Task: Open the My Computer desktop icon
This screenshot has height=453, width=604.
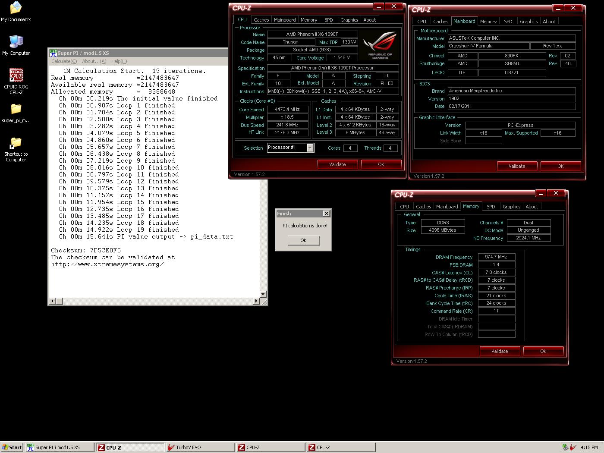Action: 16,45
